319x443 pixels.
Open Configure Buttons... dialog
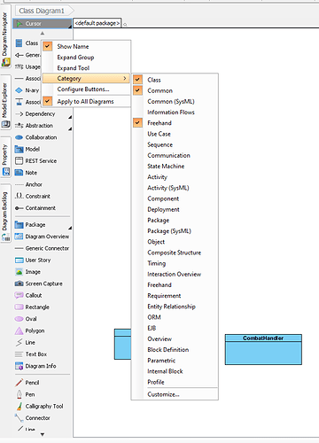tap(83, 89)
